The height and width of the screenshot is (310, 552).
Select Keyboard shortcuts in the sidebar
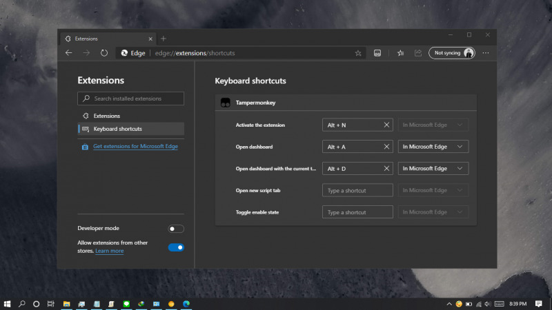pyautogui.click(x=130, y=129)
